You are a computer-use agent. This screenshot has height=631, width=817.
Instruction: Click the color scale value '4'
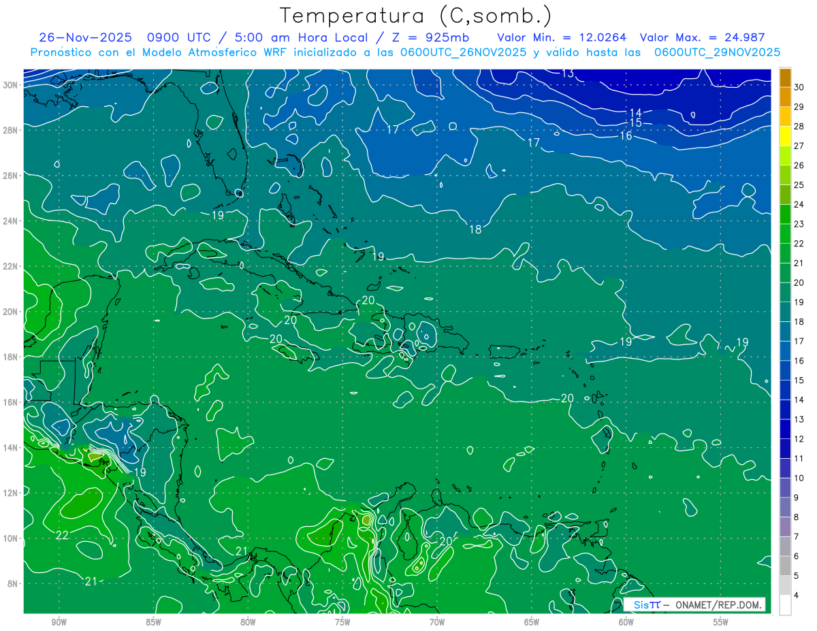797,596
